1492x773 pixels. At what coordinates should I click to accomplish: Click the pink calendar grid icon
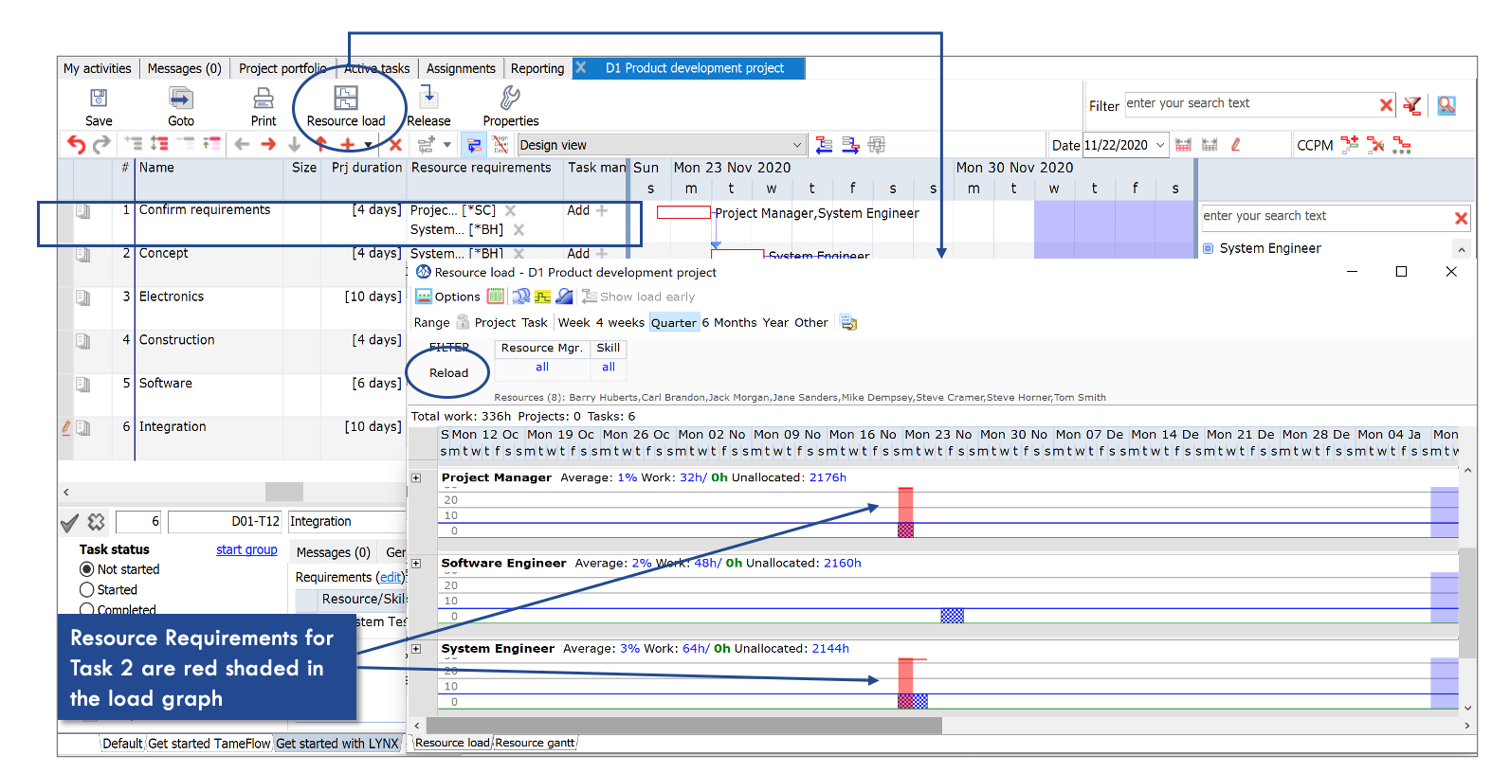[496, 297]
